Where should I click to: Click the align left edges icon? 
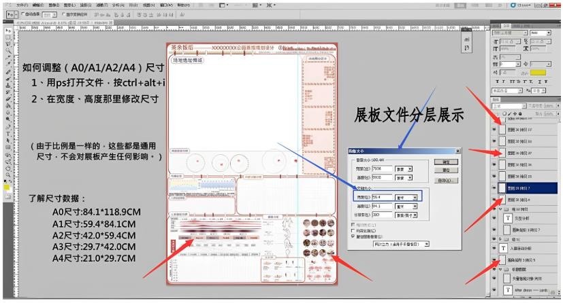[x=116, y=15]
